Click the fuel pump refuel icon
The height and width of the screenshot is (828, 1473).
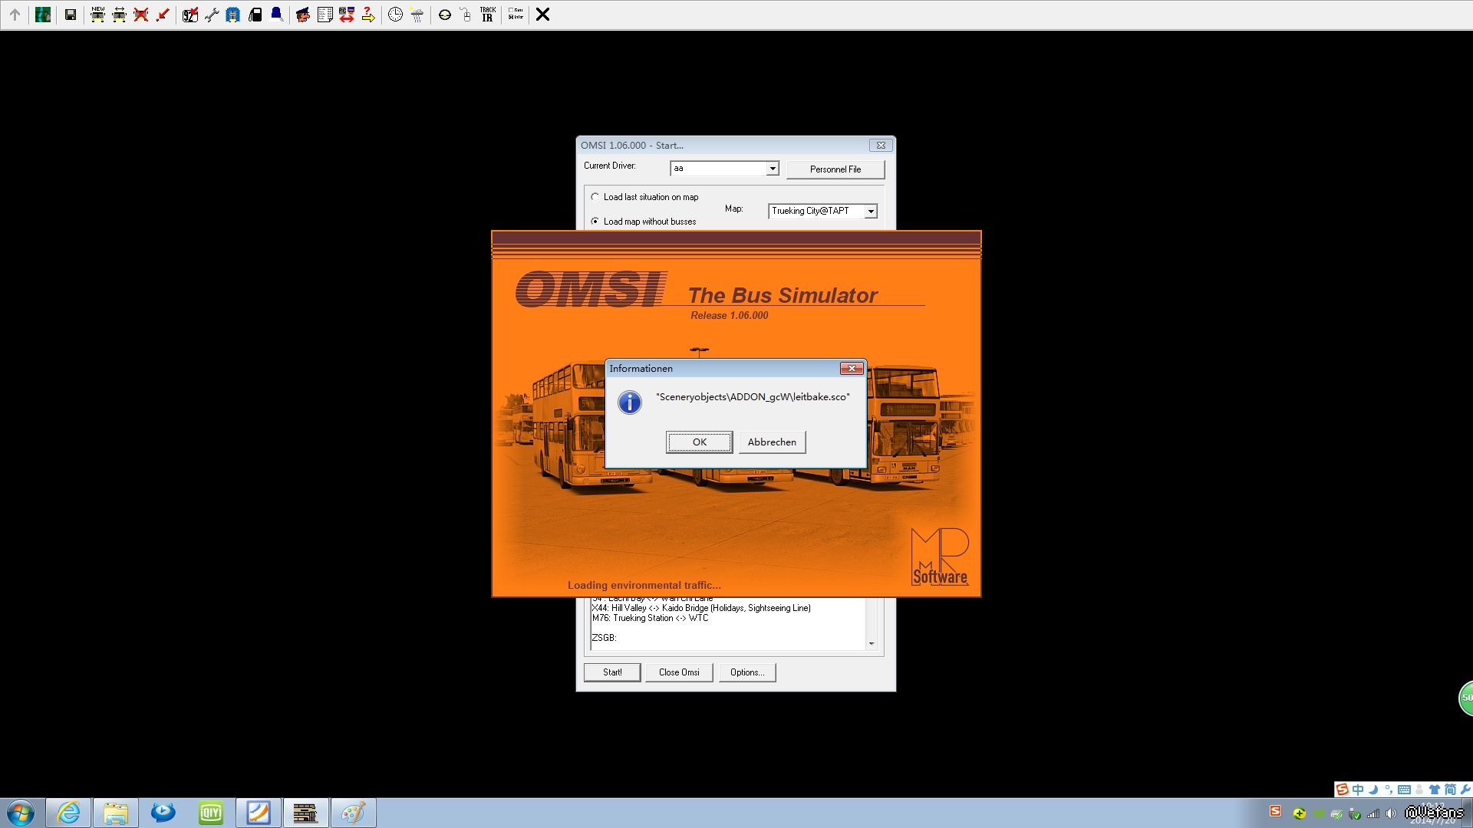click(x=255, y=15)
